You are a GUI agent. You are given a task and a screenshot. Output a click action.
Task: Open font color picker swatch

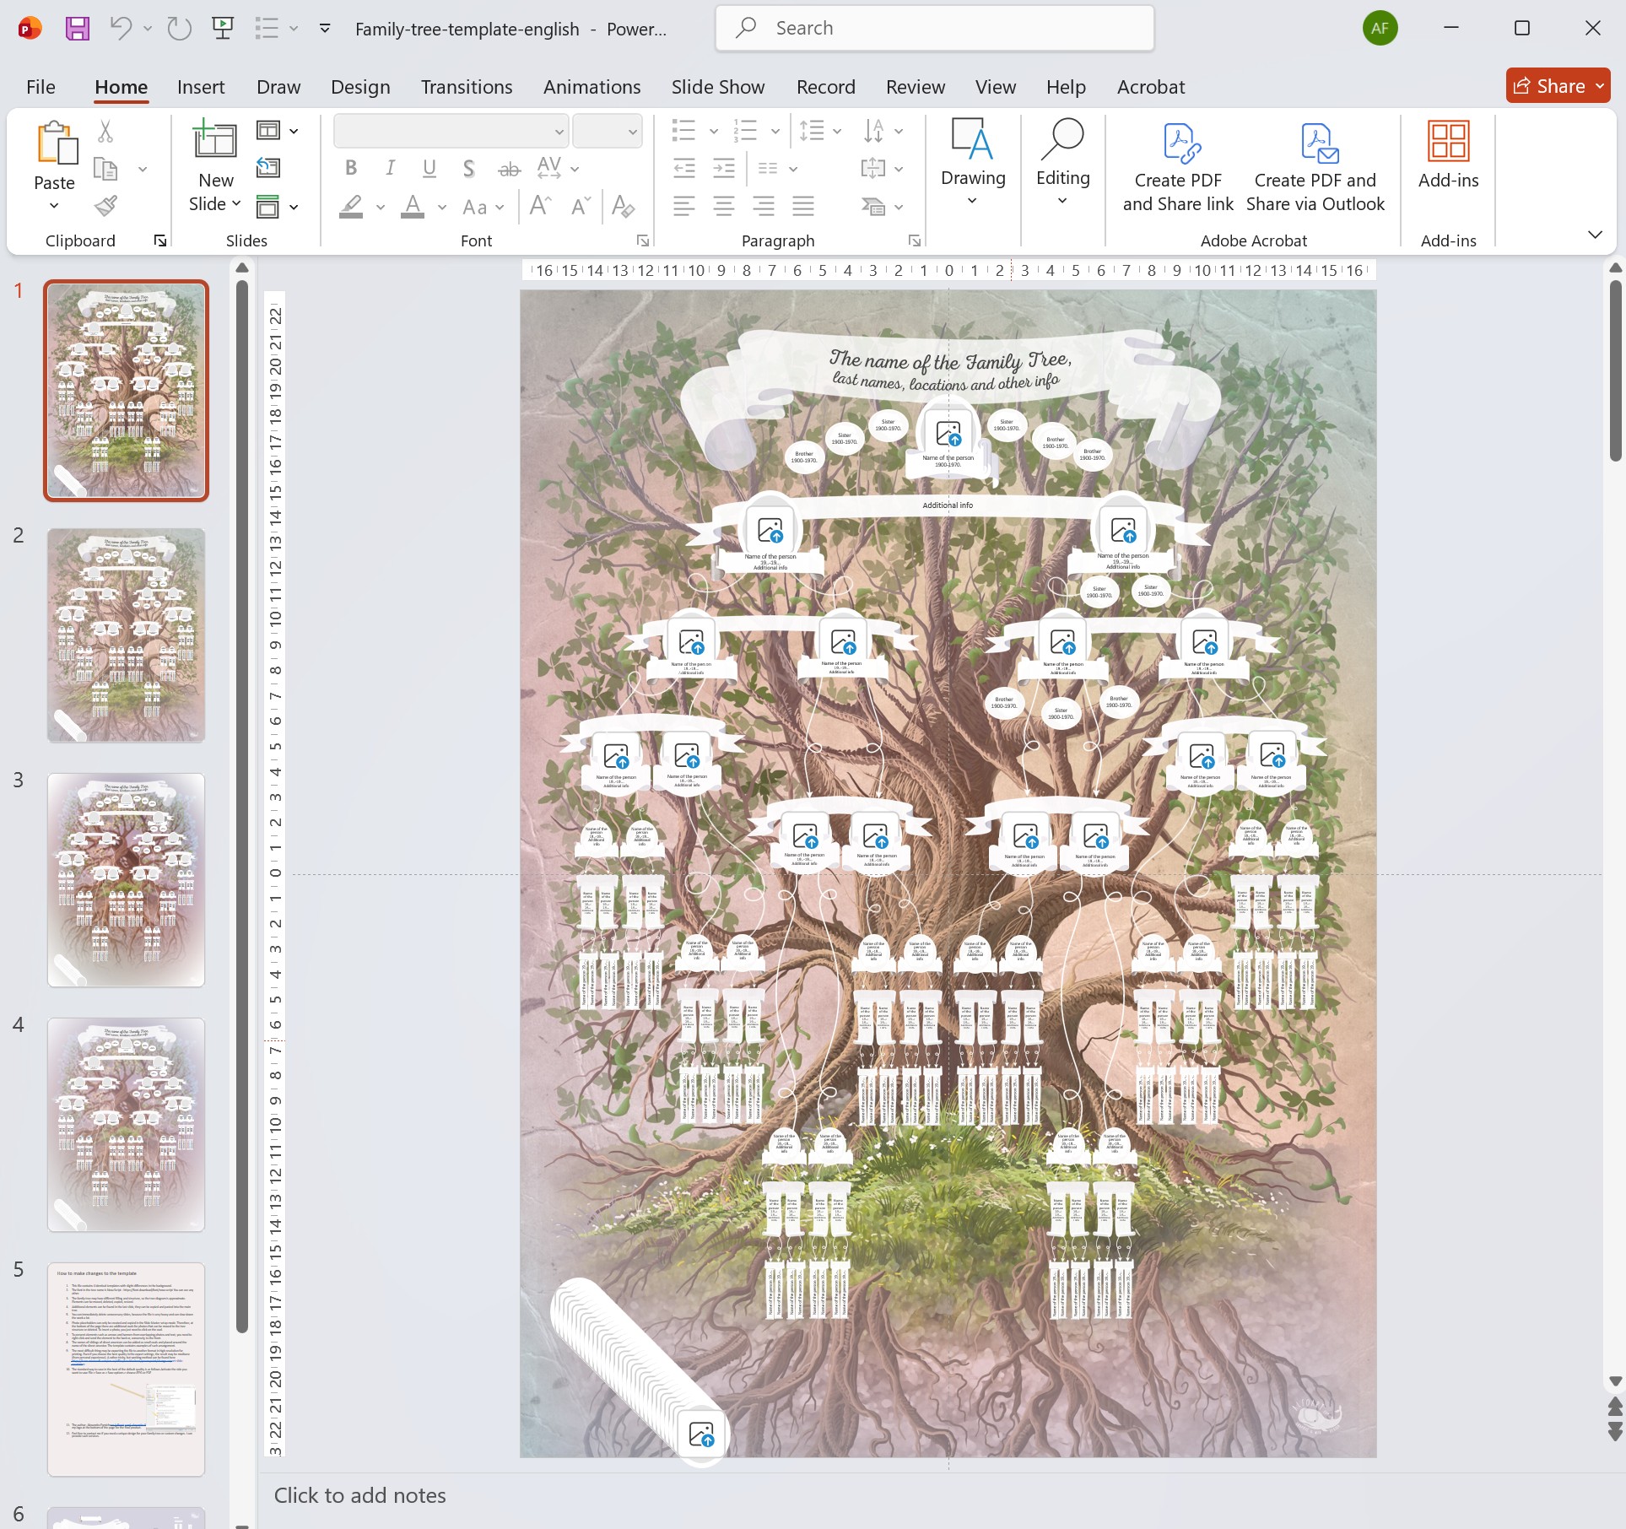click(x=413, y=207)
